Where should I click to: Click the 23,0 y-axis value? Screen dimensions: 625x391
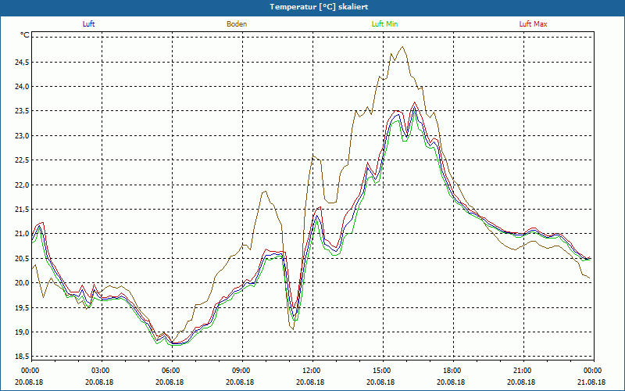[23, 136]
